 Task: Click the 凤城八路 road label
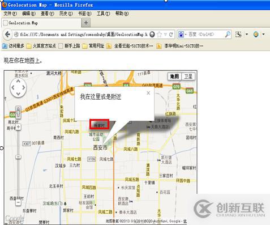point(131,149)
